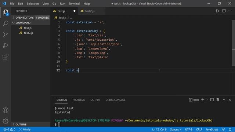The height and width of the screenshot is (132, 235).
Task: Click Ln 12, Col 8 status entry
Action: (159, 129)
